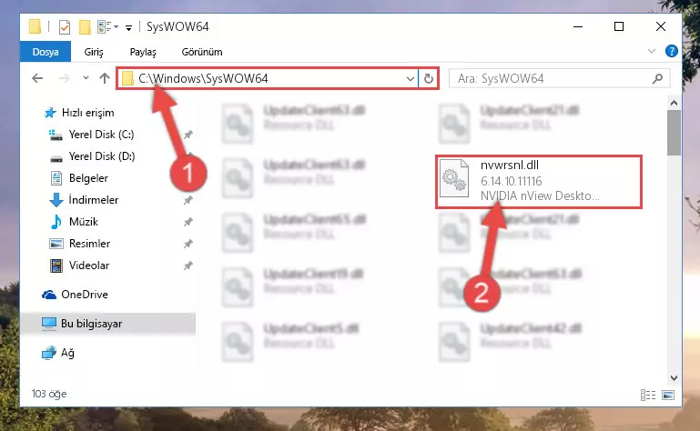Screen dimensions: 700x431
Task: Expand the address bar history dropdown
Action: tap(410, 79)
